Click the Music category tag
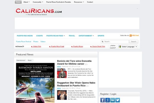Image resolution: width=154 pixels, height=103 pixels. click(x=30, y=61)
